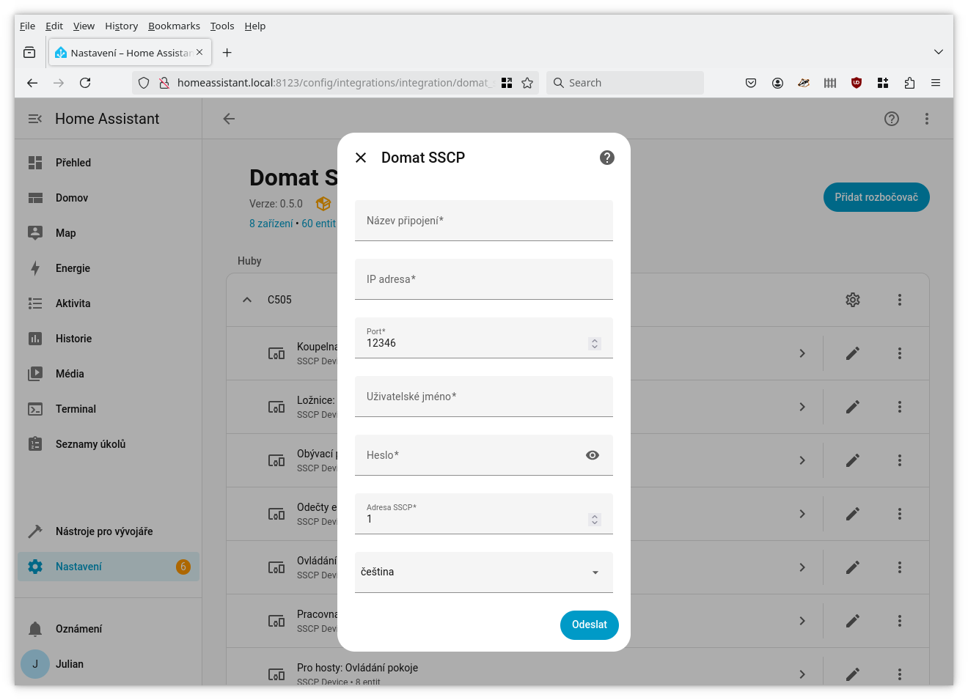Screen dimensions: 968x700
Task: Open the Koupelna row chevron
Action: tap(802, 353)
